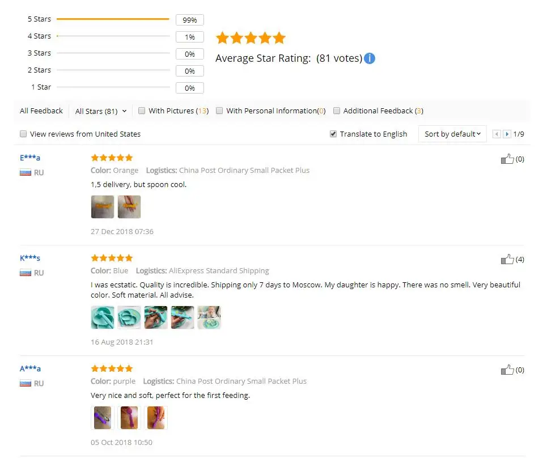This screenshot has height=458, width=543.
Task: Open first blue plate photo thumbnail
Action: click(x=103, y=317)
